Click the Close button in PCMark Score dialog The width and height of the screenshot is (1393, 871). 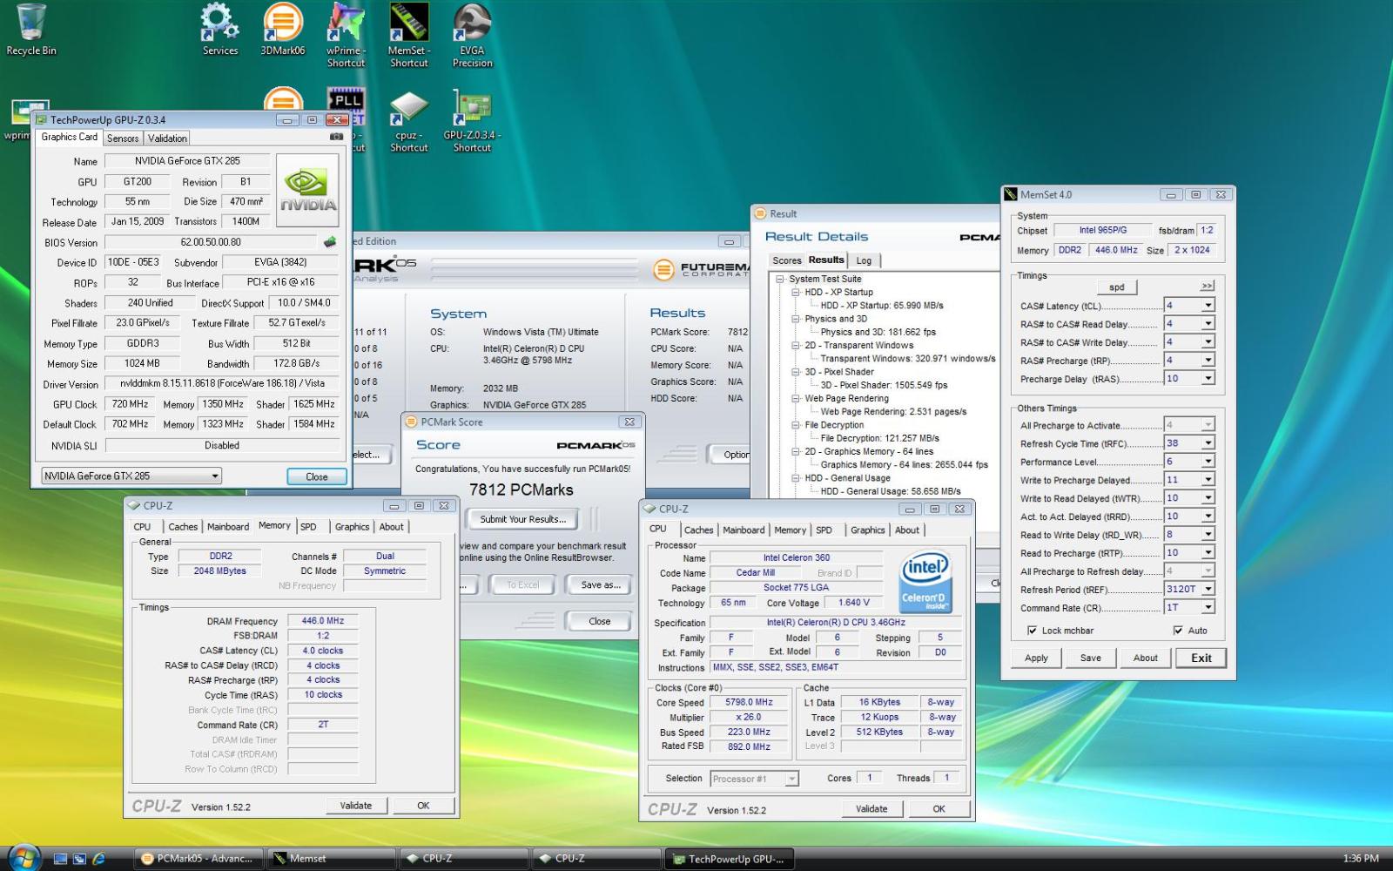[x=599, y=621]
